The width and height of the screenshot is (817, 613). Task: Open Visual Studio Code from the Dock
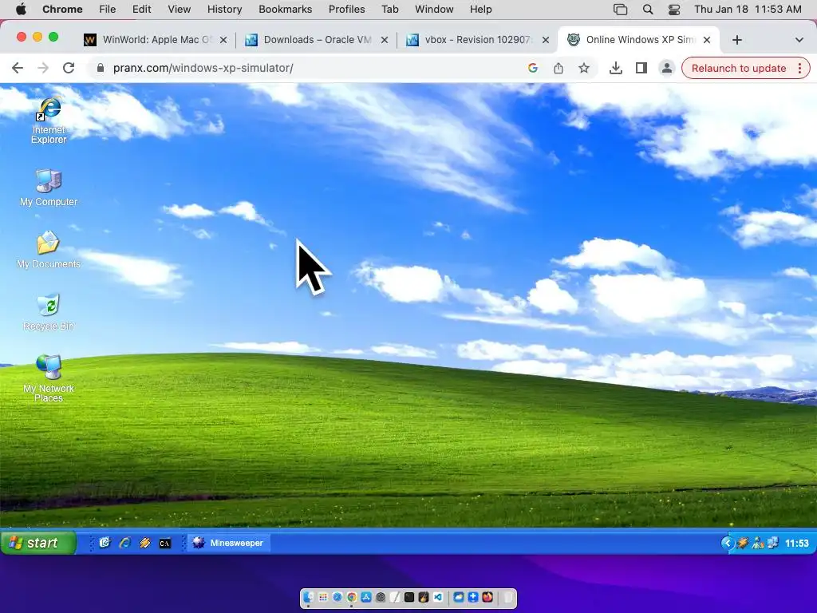[x=438, y=597]
